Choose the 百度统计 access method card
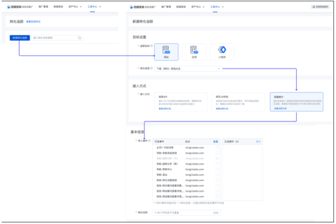 (x=297, y=102)
